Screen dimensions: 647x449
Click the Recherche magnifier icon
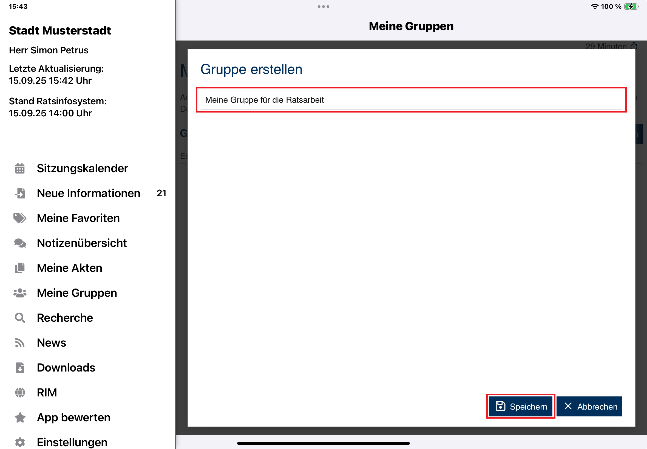point(20,318)
